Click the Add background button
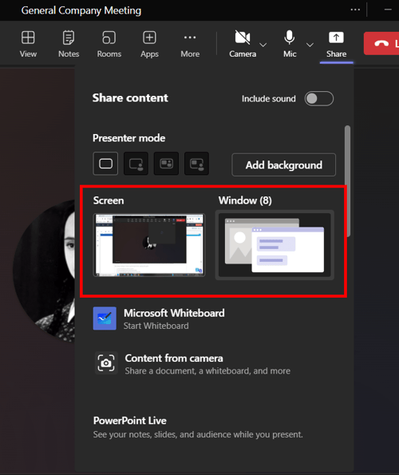The height and width of the screenshot is (475, 399). [x=283, y=164]
